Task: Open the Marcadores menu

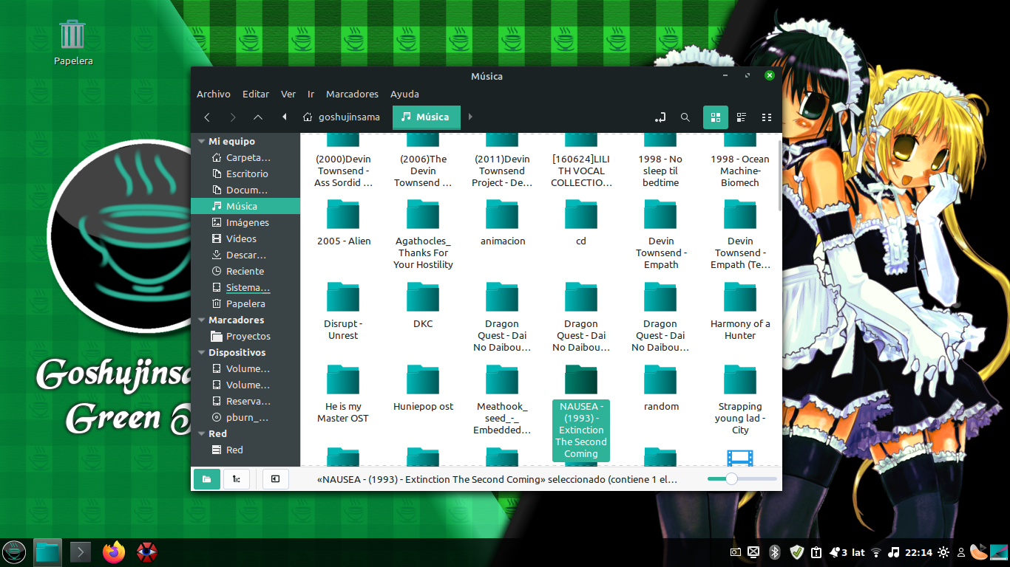Action: tap(352, 94)
